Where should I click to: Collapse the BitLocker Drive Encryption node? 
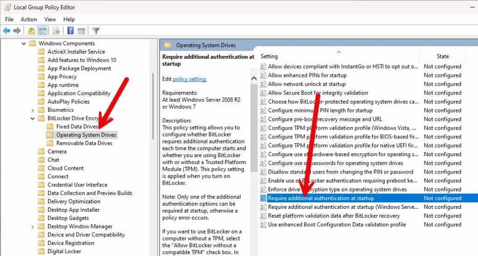33,118
